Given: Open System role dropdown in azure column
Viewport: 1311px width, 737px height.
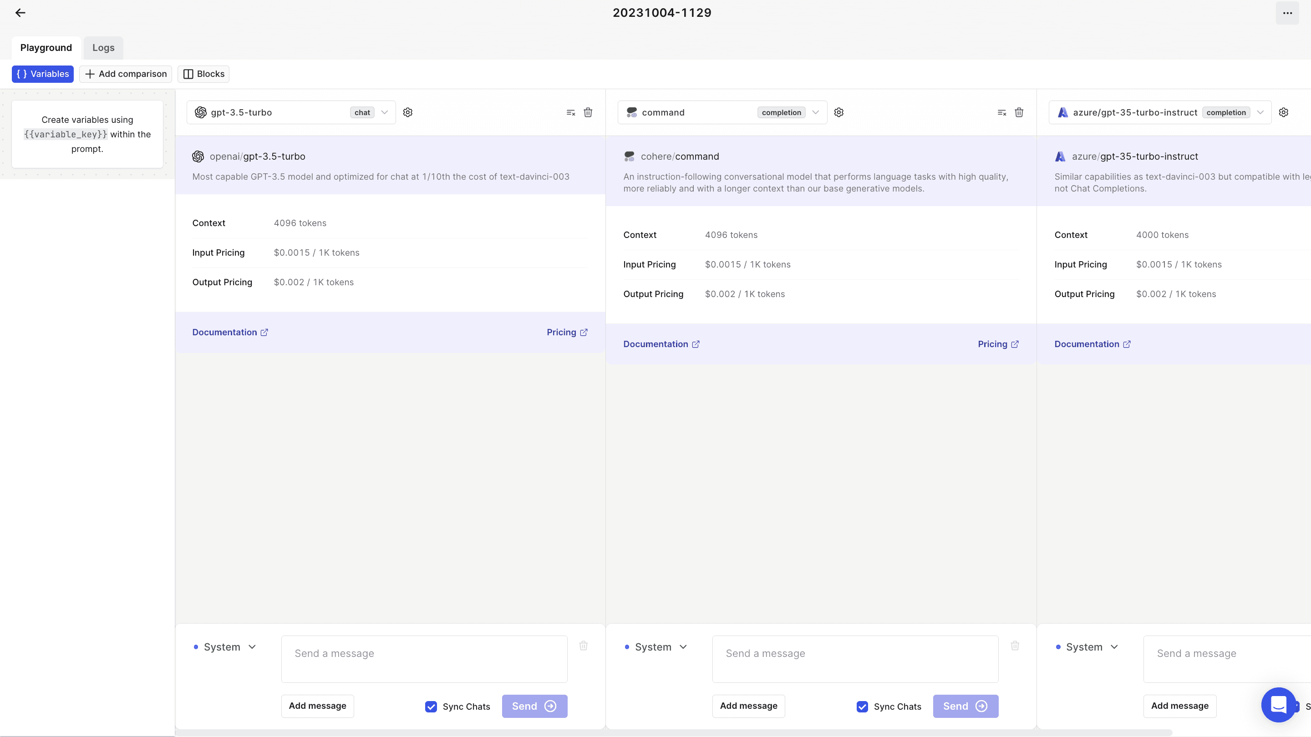Looking at the screenshot, I should coord(1087,647).
